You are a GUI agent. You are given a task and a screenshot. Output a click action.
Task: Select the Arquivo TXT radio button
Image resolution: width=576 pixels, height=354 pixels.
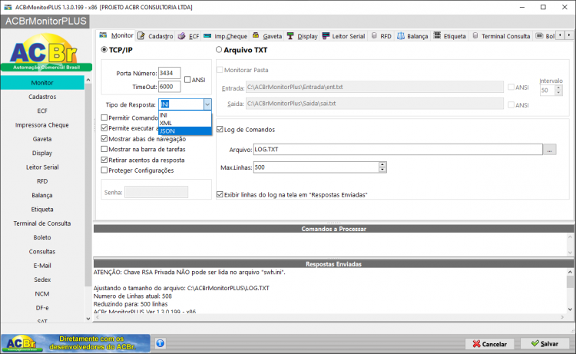pos(219,49)
